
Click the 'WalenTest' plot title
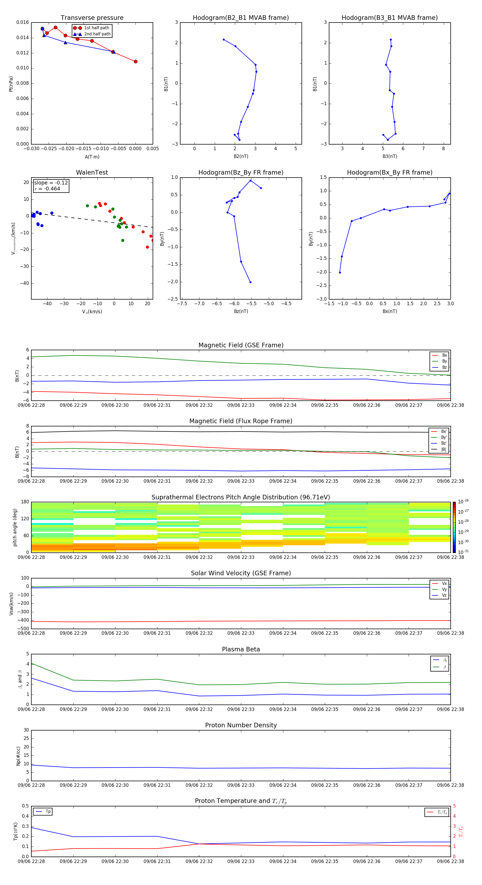click(x=92, y=172)
